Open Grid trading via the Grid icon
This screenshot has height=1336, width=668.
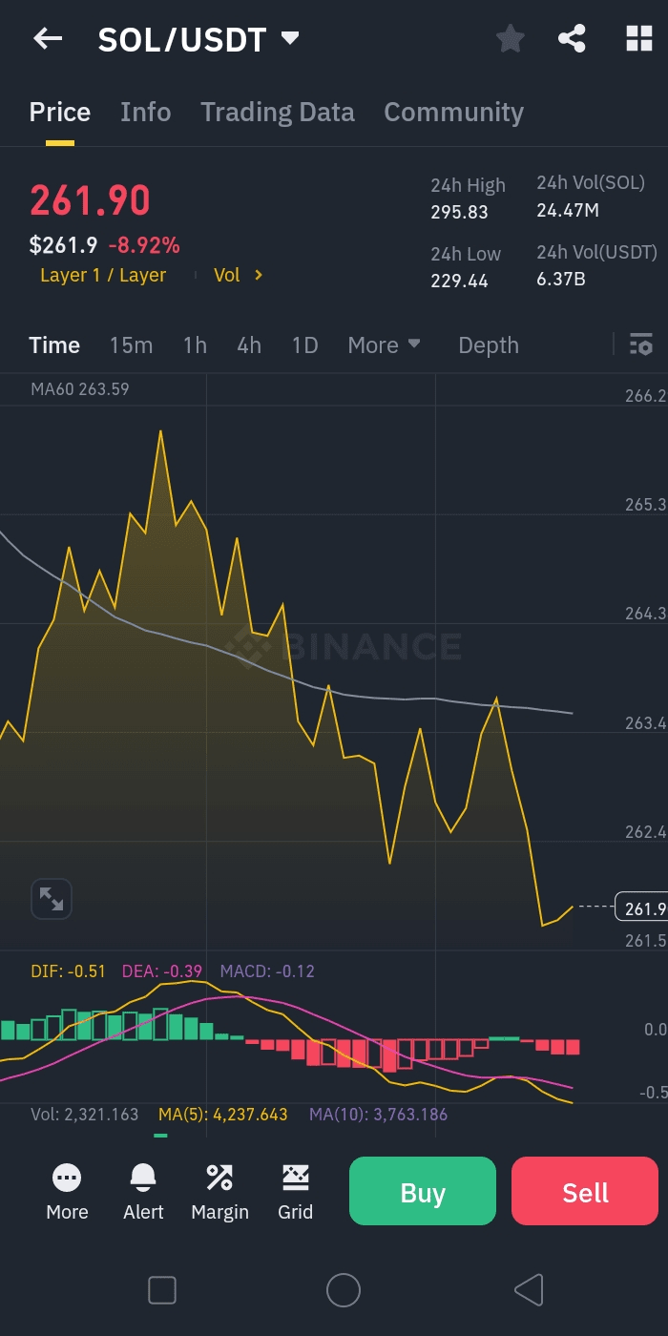point(295,1191)
